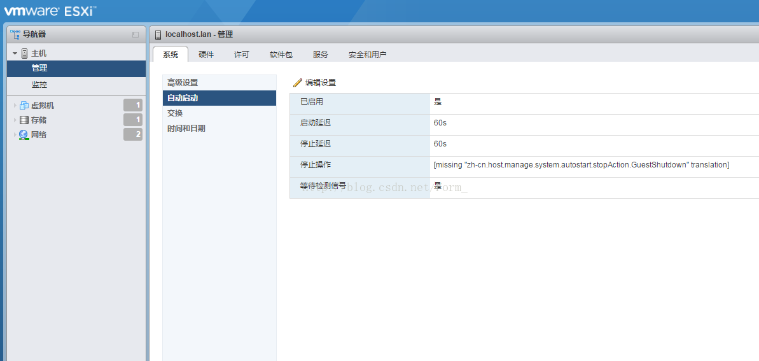Image resolution: width=759 pixels, height=361 pixels.
Task: Click the VMware ESXi logo
Action: 50,11
